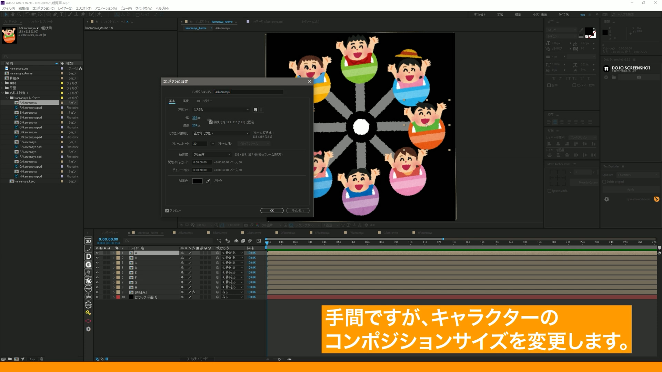Uncheck the プレビュー checkbox in the dialog
This screenshot has height=372, width=662.
pos(167,210)
